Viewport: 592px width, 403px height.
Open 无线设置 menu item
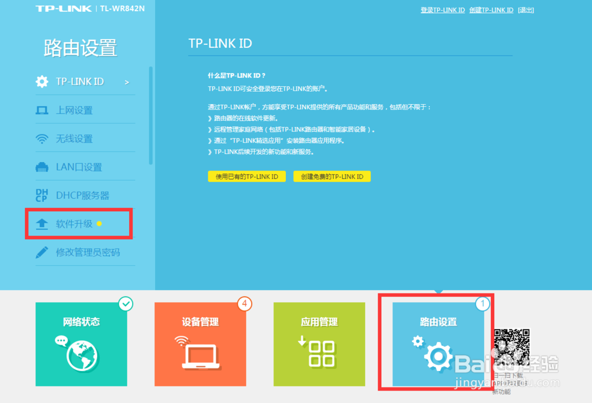pos(85,139)
